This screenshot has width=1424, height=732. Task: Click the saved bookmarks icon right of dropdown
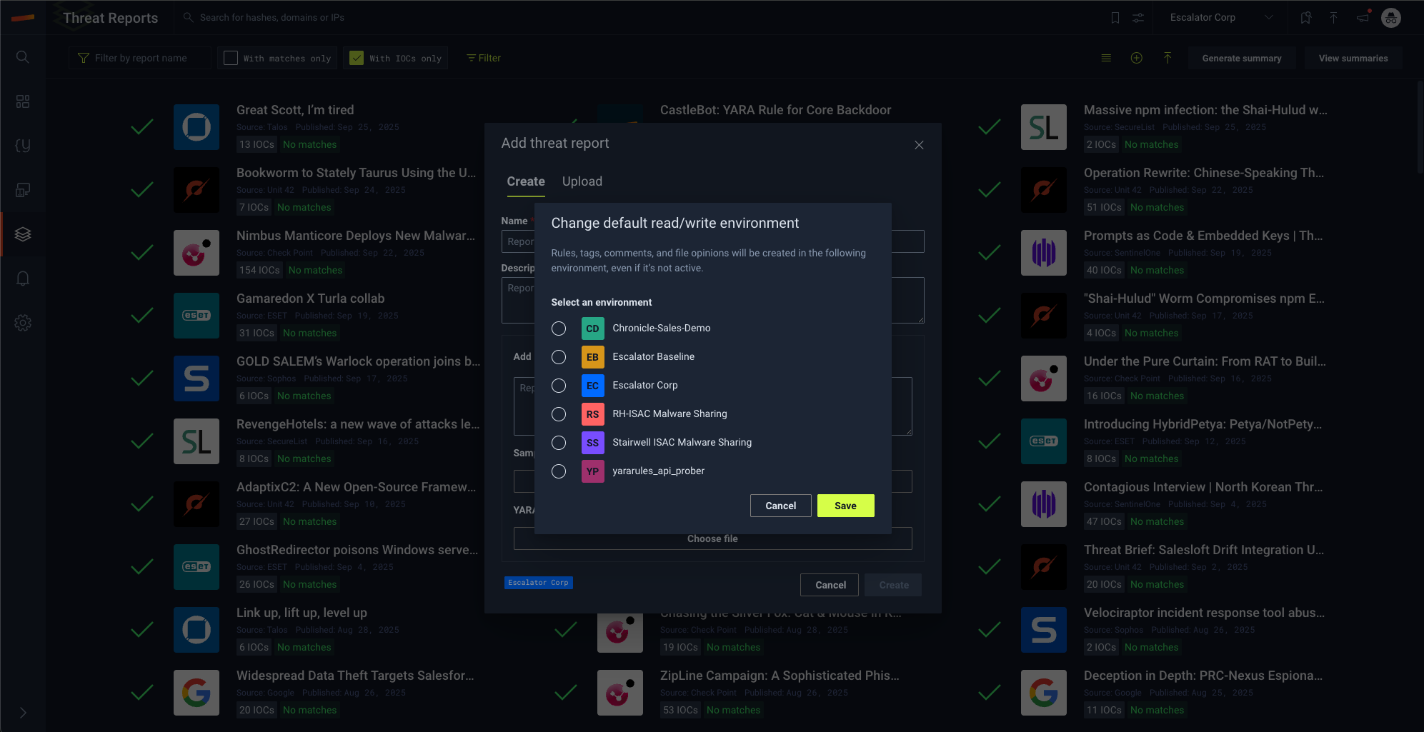pyautogui.click(x=1305, y=17)
